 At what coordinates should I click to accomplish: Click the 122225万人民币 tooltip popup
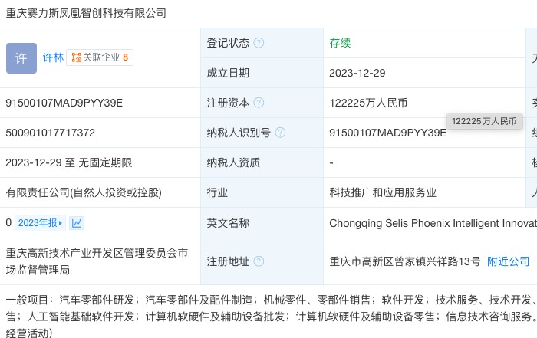click(x=483, y=121)
